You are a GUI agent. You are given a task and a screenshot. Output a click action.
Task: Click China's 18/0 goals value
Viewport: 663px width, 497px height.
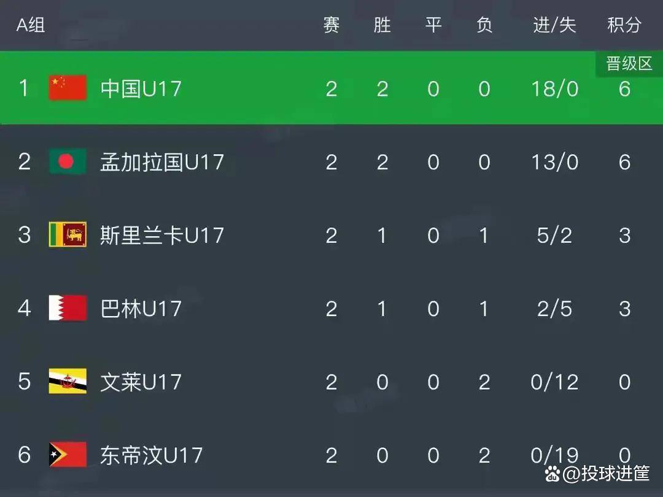pyautogui.click(x=554, y=89)
